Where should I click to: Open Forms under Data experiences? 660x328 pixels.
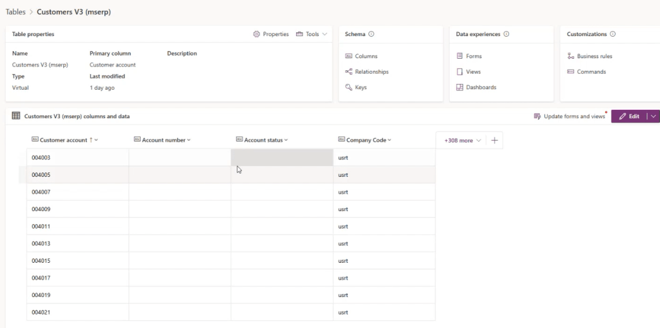point(474,56)
